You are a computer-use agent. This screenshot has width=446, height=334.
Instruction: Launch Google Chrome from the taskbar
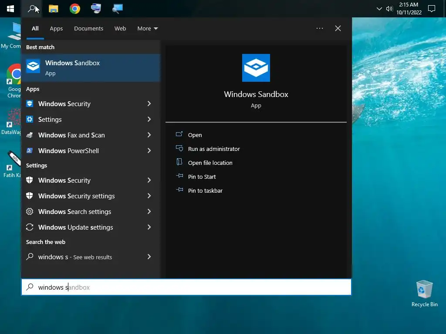[75, 9]
